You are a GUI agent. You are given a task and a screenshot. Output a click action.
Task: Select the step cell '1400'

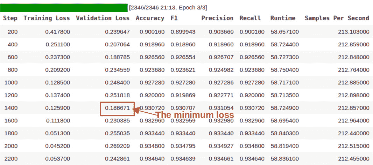pos(11,108)
